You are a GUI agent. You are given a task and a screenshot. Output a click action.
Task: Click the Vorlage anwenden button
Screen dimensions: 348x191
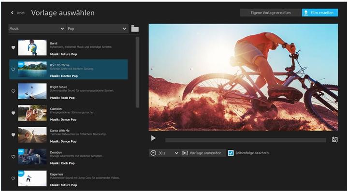coord(203,153)
